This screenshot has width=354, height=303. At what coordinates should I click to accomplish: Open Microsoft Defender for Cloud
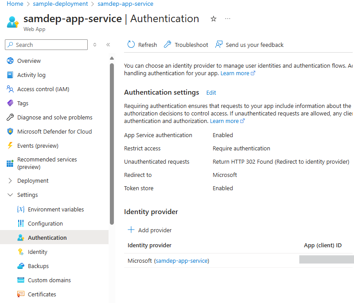(x=54, y=131)
